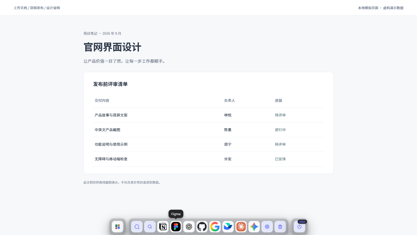Launch the Gemini sparkle icon in dock
The image size is (417, 235).
click(x=254, y=227)
